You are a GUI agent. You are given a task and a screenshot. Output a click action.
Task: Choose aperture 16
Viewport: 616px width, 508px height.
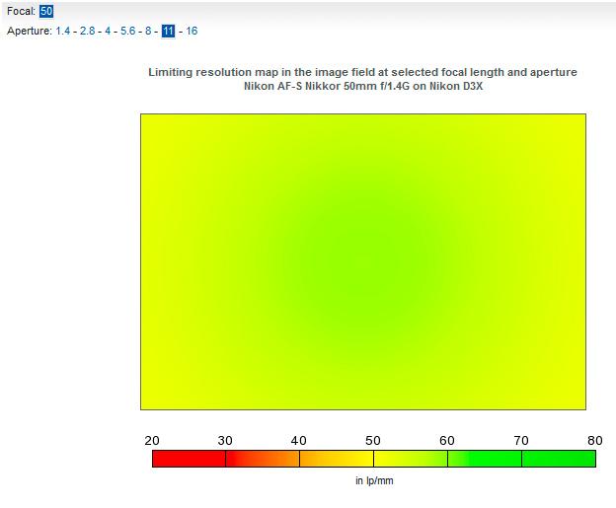192,31
